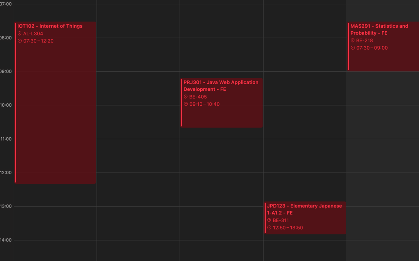Viewport: 419px width, 261px height.
Task: Click the 13:00 hour label
Action: (x=6, y=206)
